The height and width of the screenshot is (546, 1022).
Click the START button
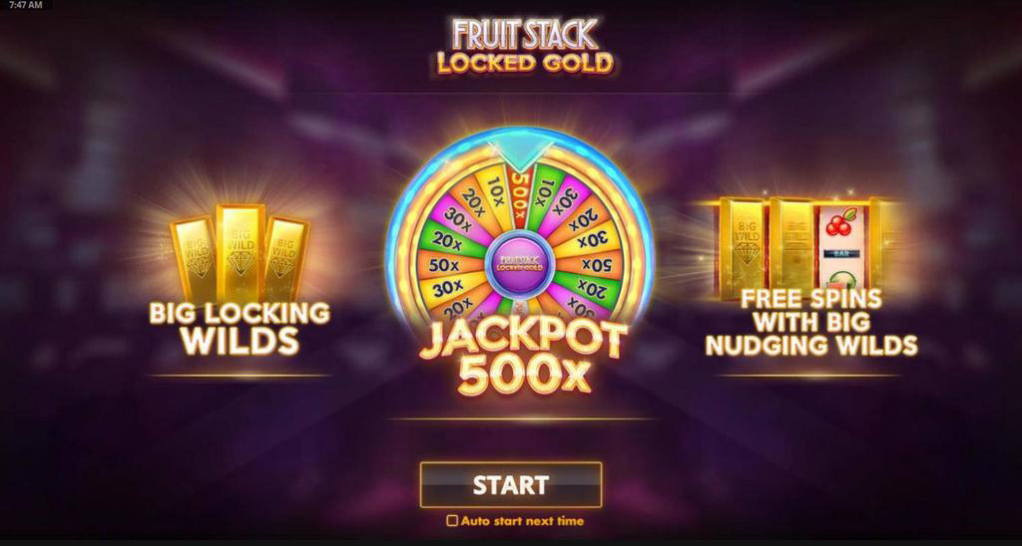(510, 485)
